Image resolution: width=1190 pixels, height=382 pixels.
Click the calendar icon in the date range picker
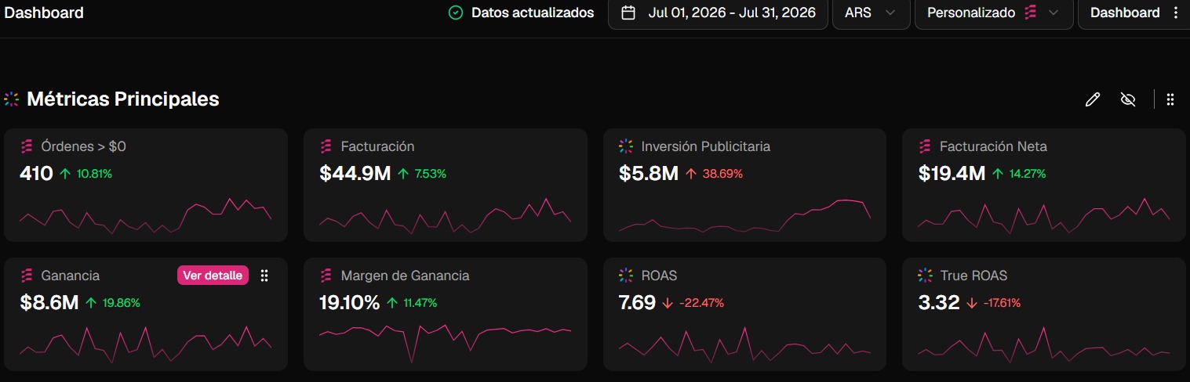628,13
